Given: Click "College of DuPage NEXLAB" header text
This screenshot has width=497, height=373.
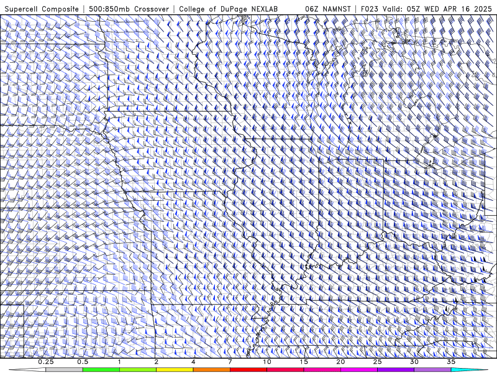Looking at the screenshot, I should pos(228,9).
